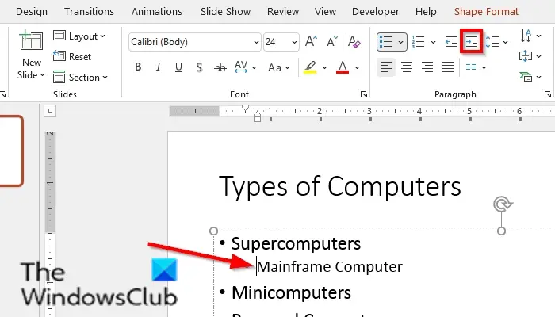Viewport: 555px width, 317px height.
Task: Open the Slide Show tab
Action: pos(225,12)
